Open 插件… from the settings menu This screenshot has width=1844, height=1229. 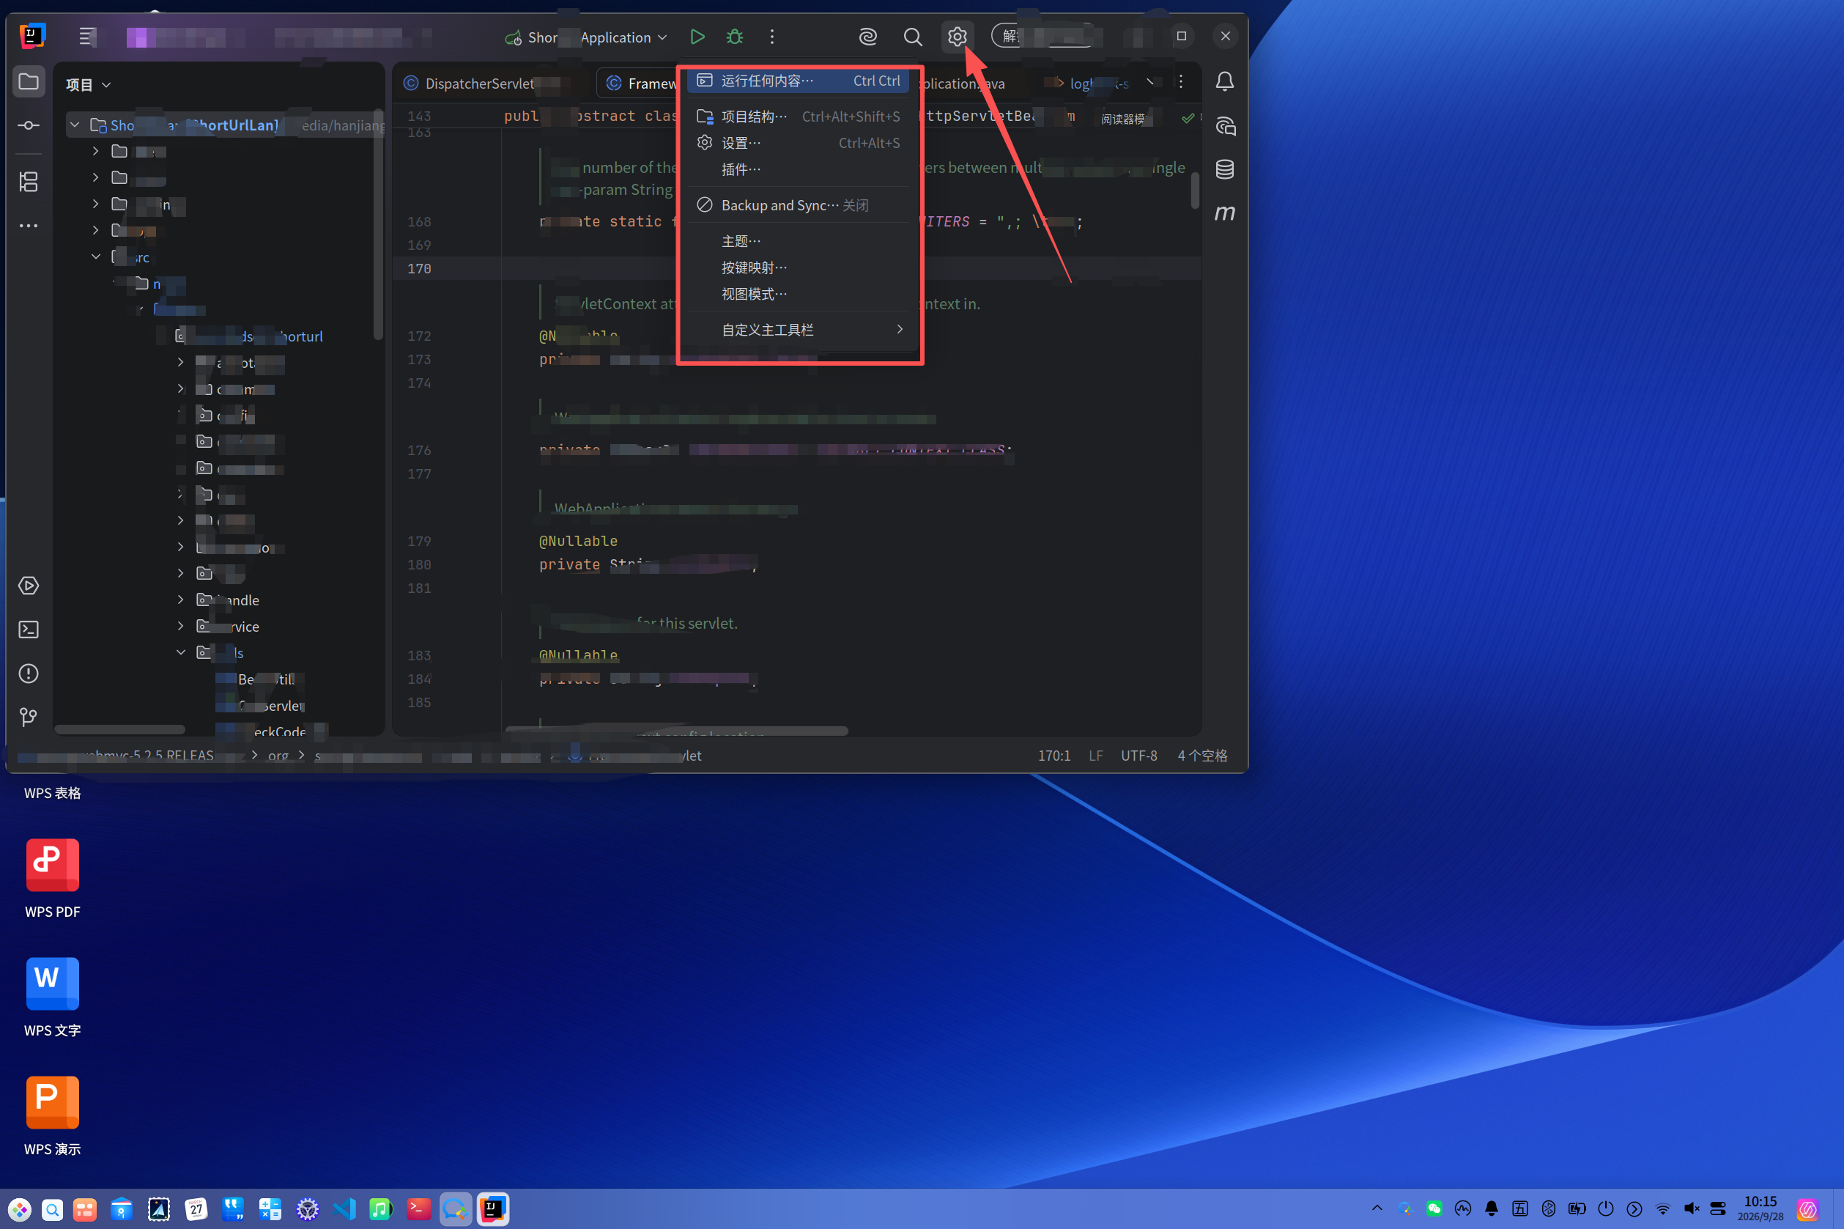799,169
